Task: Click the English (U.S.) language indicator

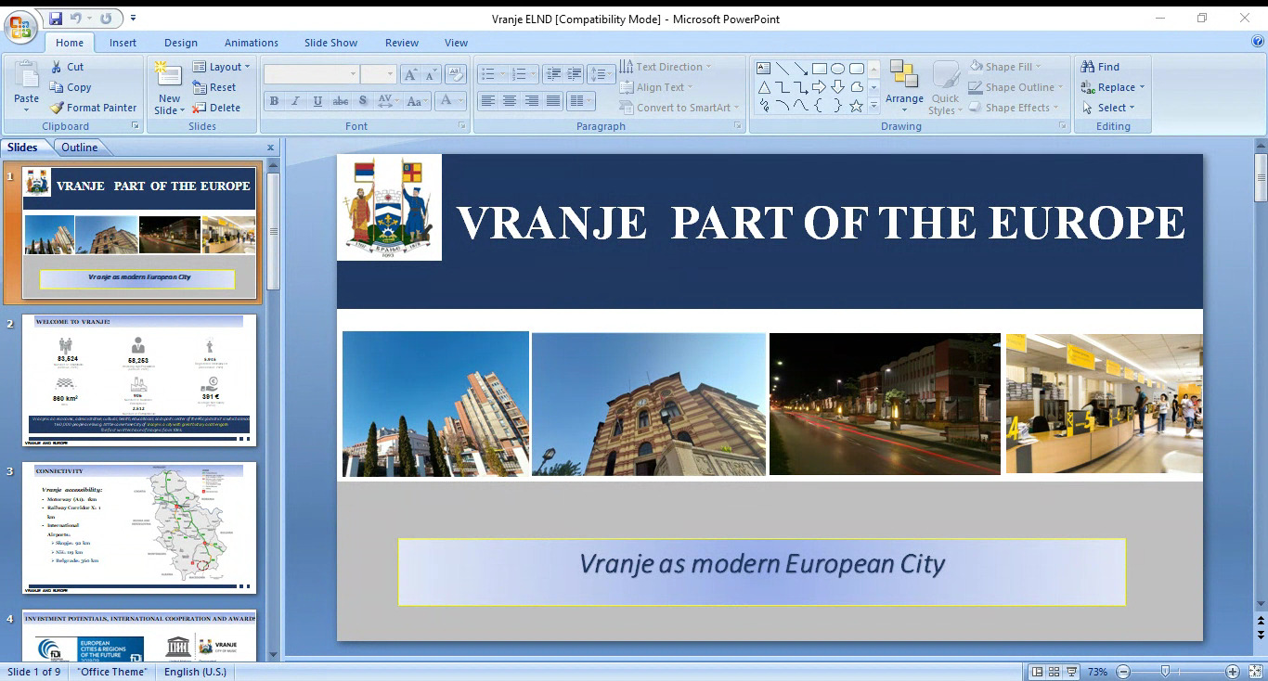Action: (195, 672)
